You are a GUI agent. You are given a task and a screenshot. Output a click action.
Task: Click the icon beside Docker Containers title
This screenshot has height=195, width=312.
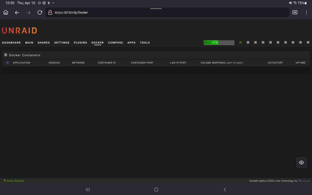[6, 55]
